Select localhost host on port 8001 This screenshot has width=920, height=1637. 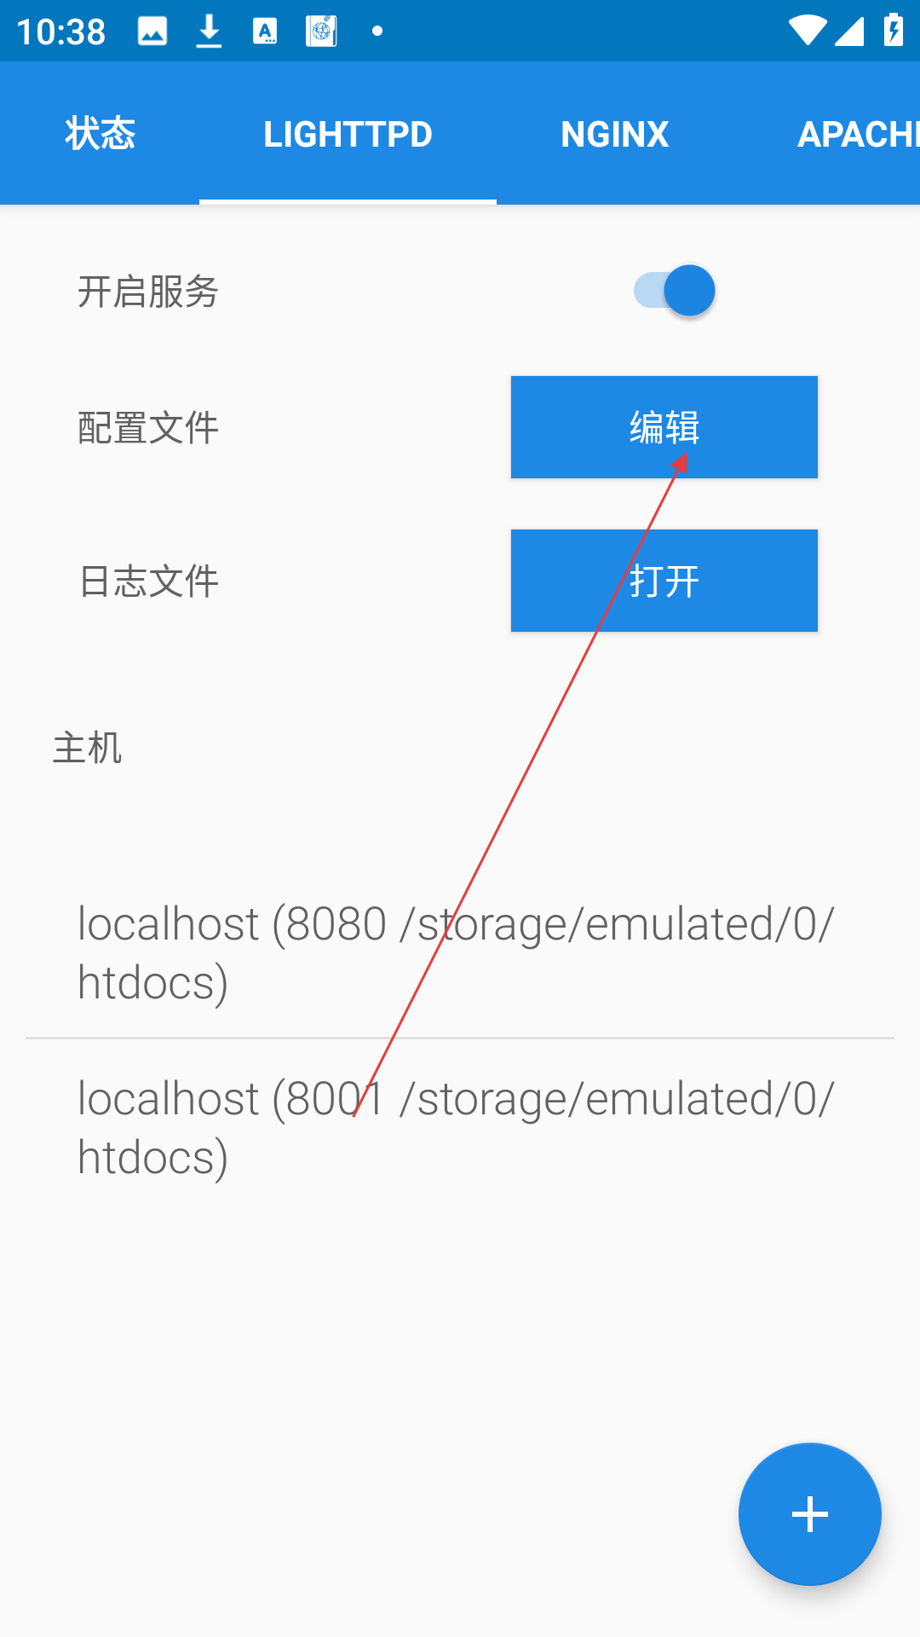click(460, 1127)
